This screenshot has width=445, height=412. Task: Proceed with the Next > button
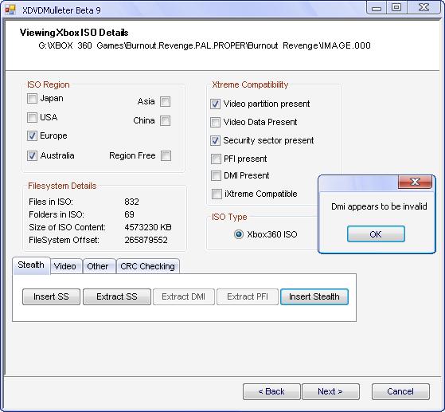pyautogui.click(x=330, y=391)
